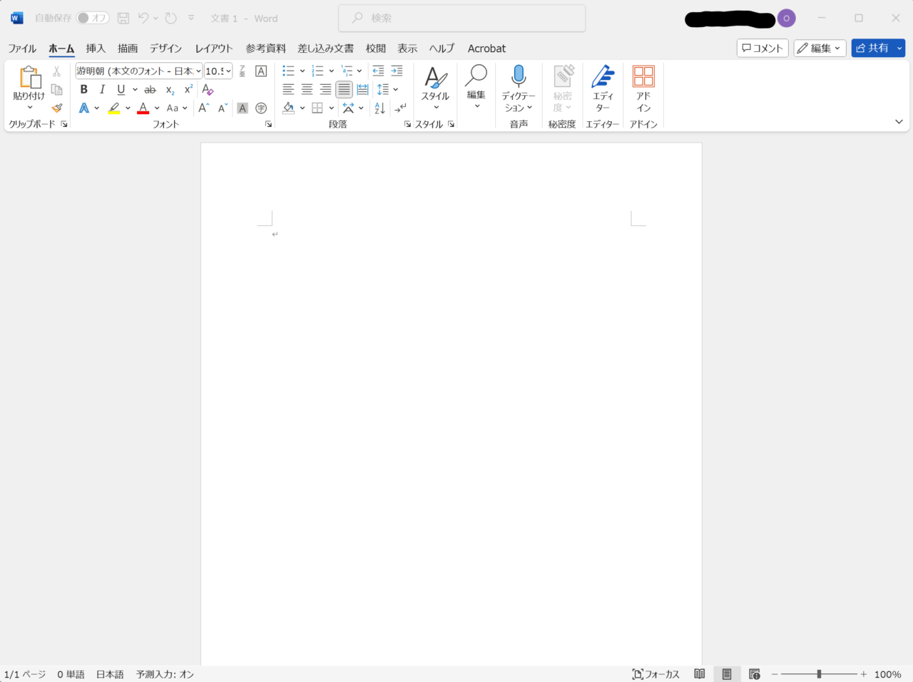
Task: Zoom out with the minus icon
Action: pyautogui.click(x=775, y=674)
